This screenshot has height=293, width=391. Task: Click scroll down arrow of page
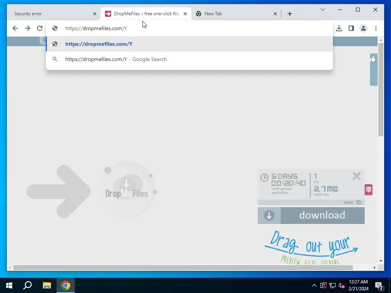point(381,261)
